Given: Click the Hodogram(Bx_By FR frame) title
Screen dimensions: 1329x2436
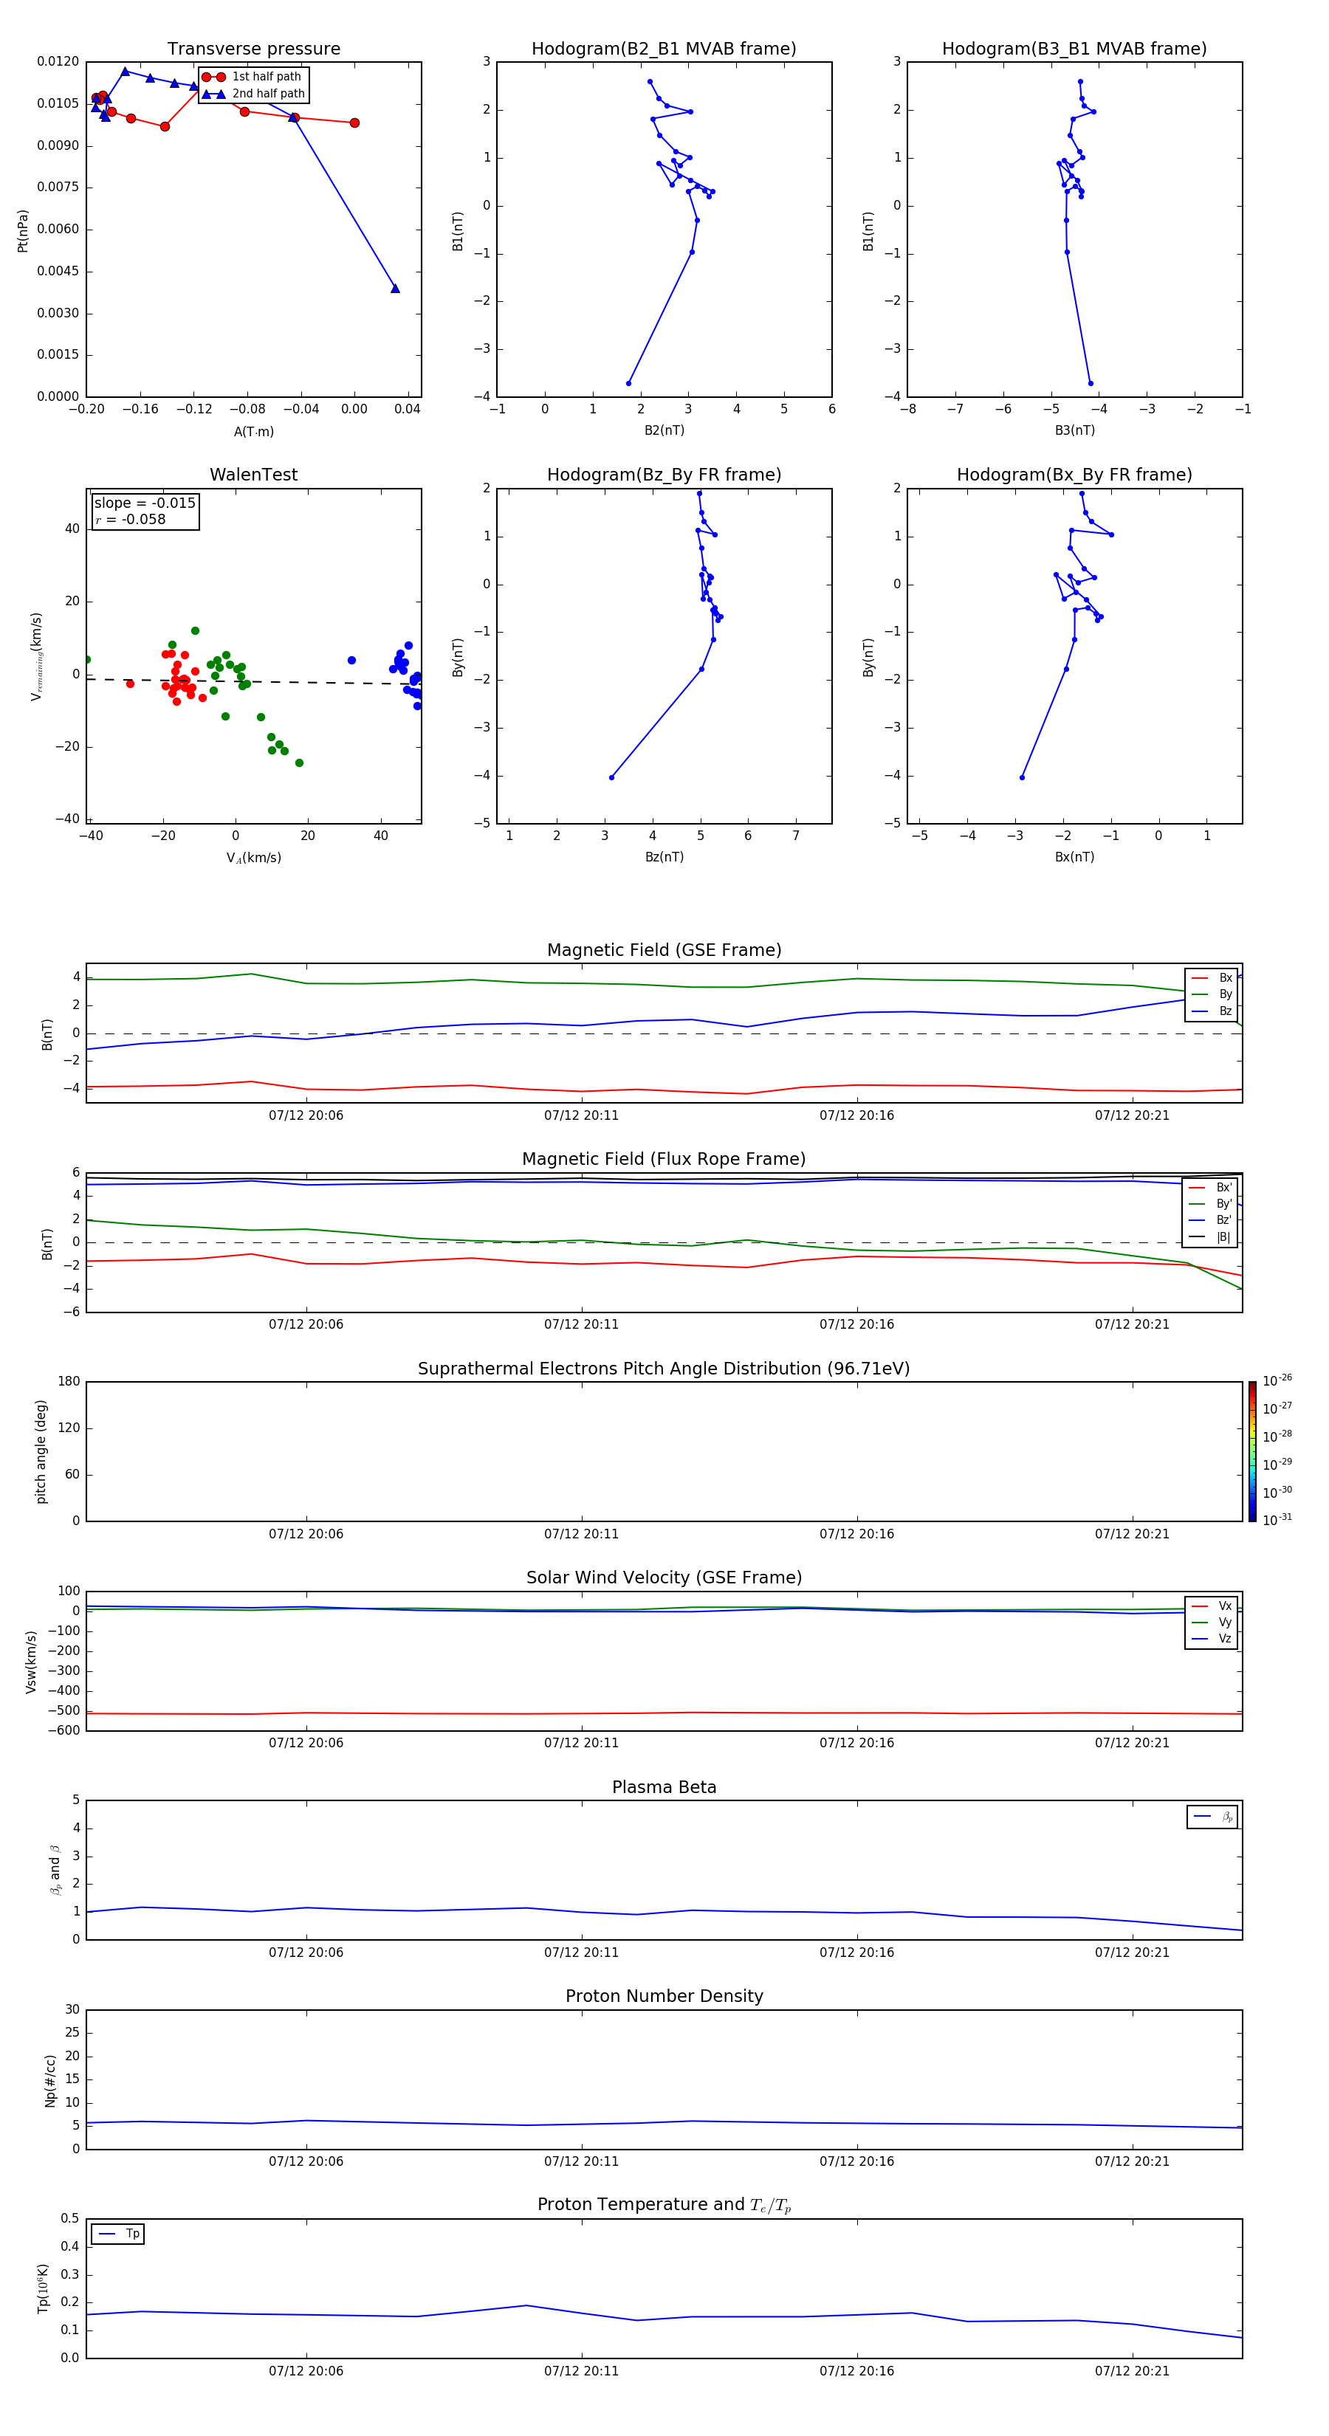Looking at the screenshot, I should pyautogui.click(x=1074, y=475).
